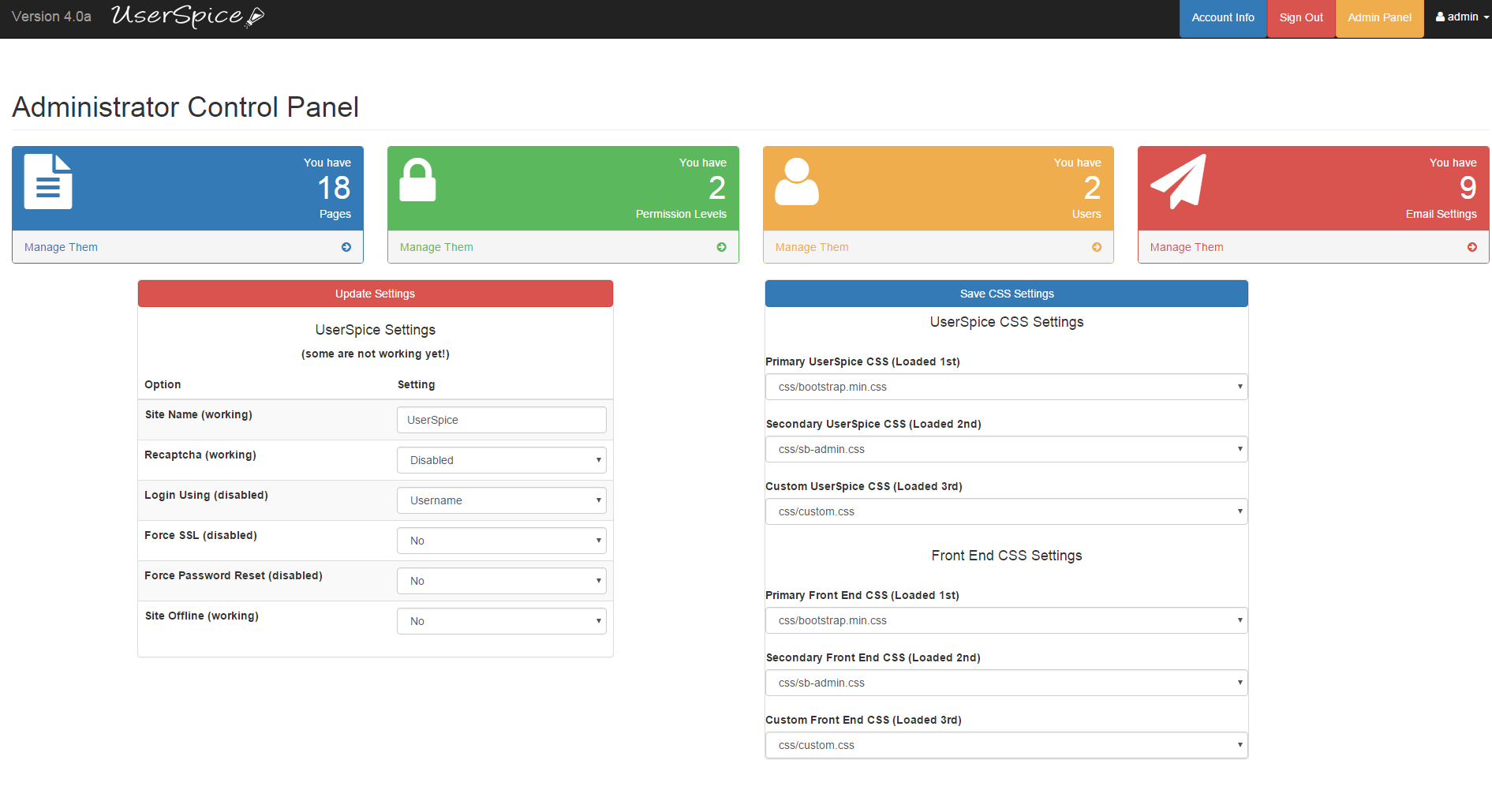Expand Primary UserSpice CSS dropdown
1492x805 pixels.
[x=1006, y=387]
